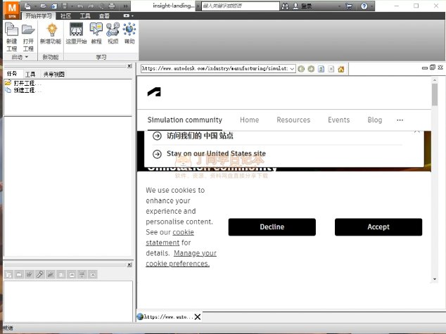This screenshot has height=334, width=446.
Task: Expand the more options ellipsis in site nav
Action: coord(400,120)
